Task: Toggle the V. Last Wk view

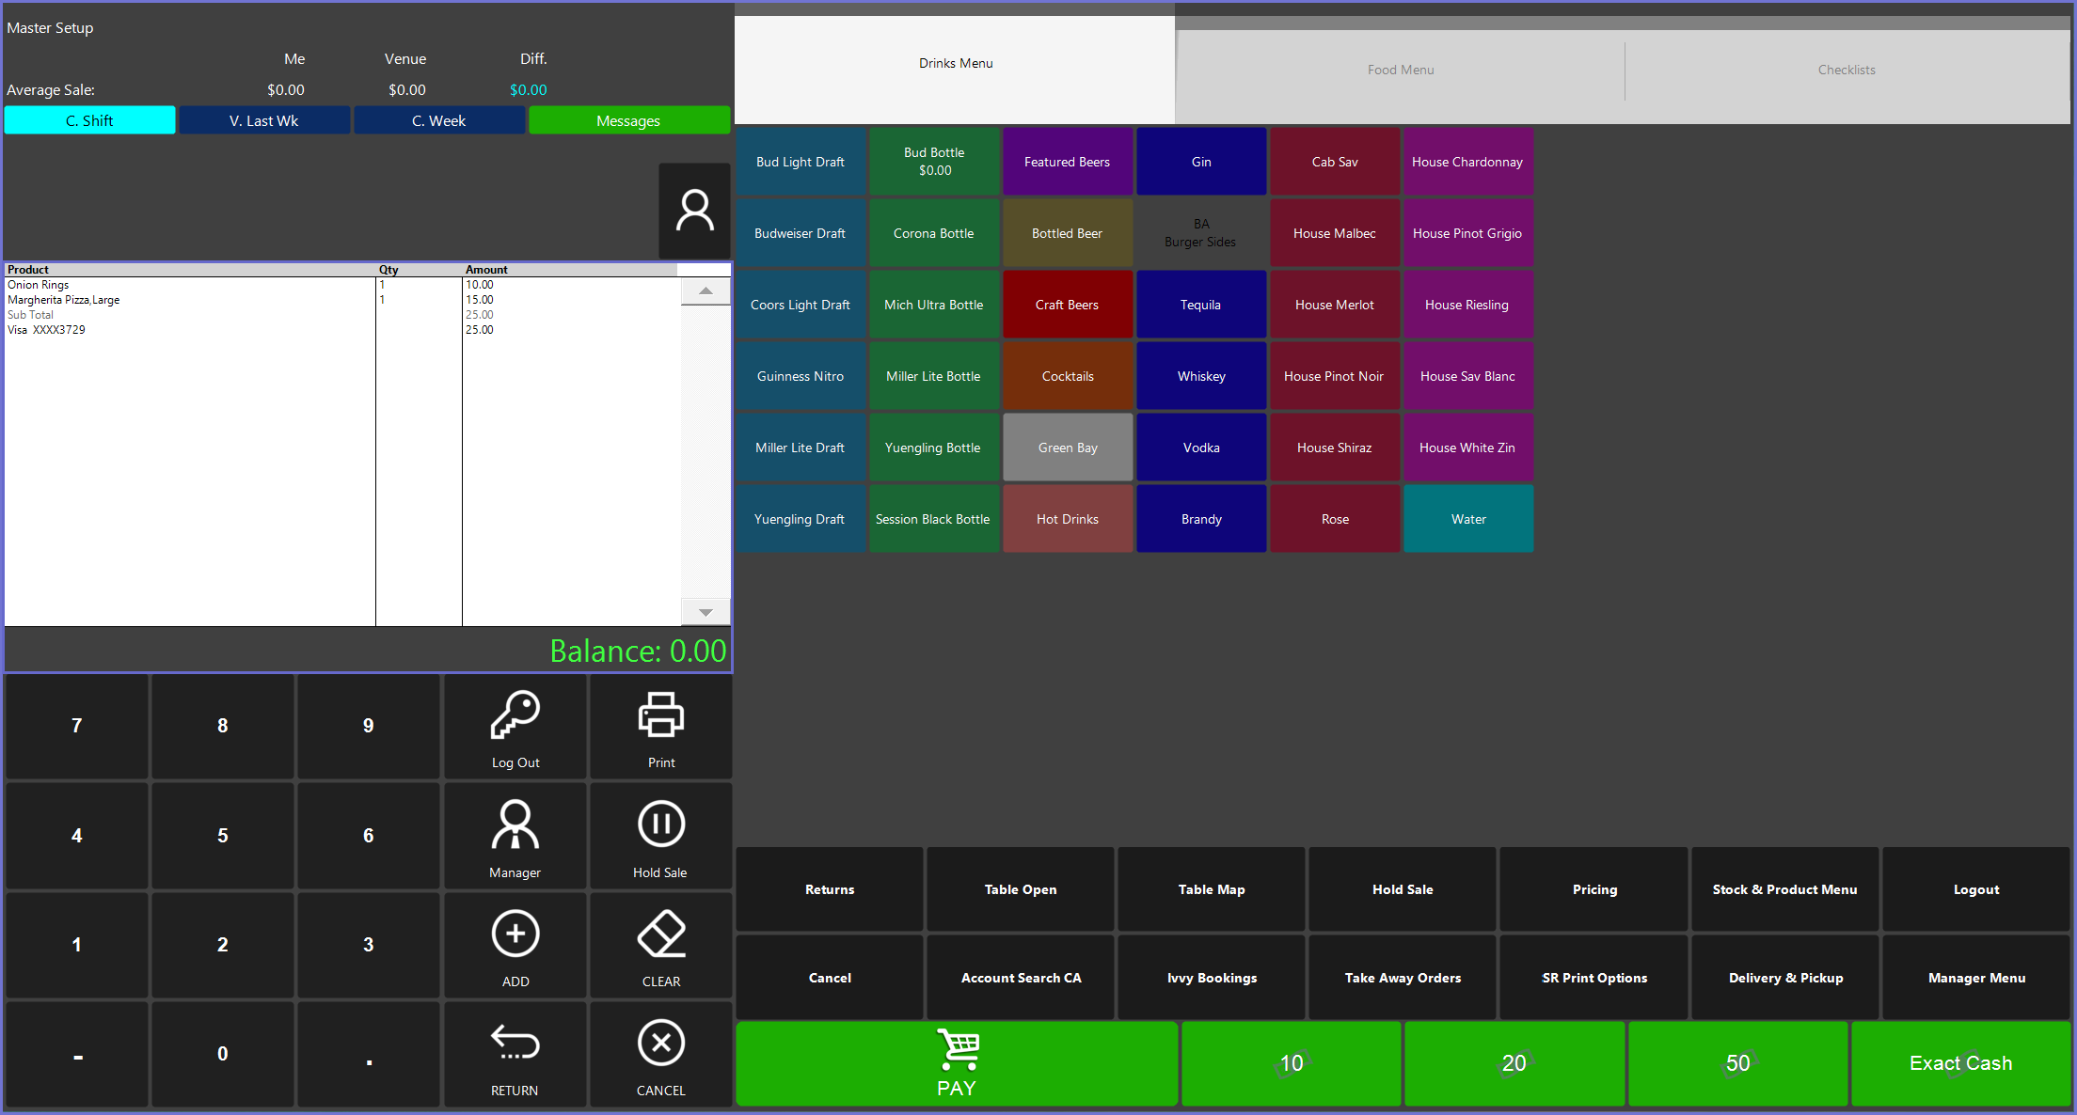Action: [264, 120]
